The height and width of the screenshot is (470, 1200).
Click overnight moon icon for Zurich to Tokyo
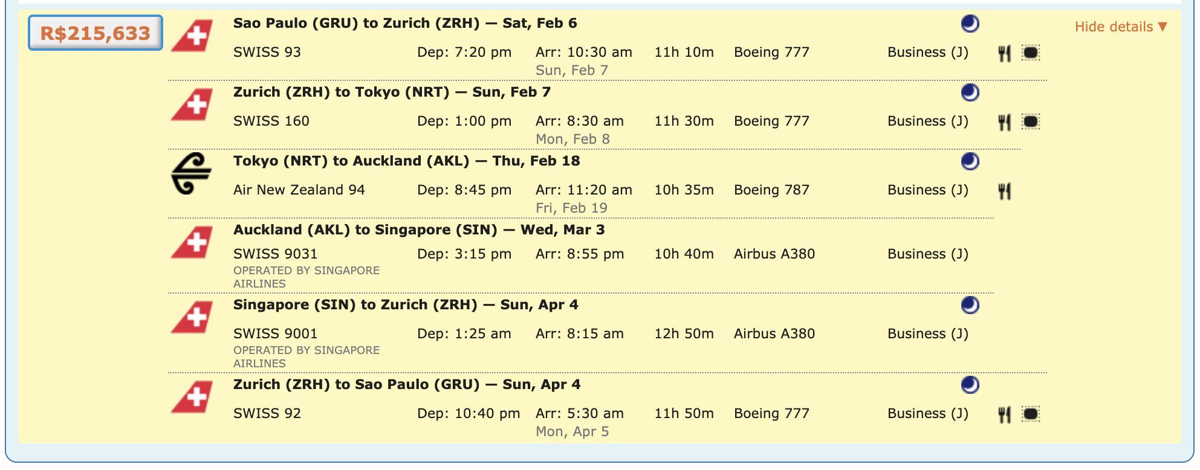[x=970, y=92]
